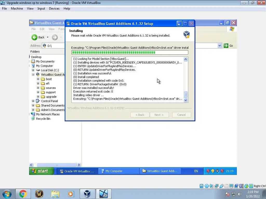Expand the Local Disk (C:) tree node
The height and width of the screenshot is (199, 266).
pyautogui.click(x=33, y=70)
